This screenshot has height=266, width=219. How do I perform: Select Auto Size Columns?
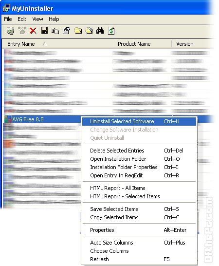[x=139, y=243]
